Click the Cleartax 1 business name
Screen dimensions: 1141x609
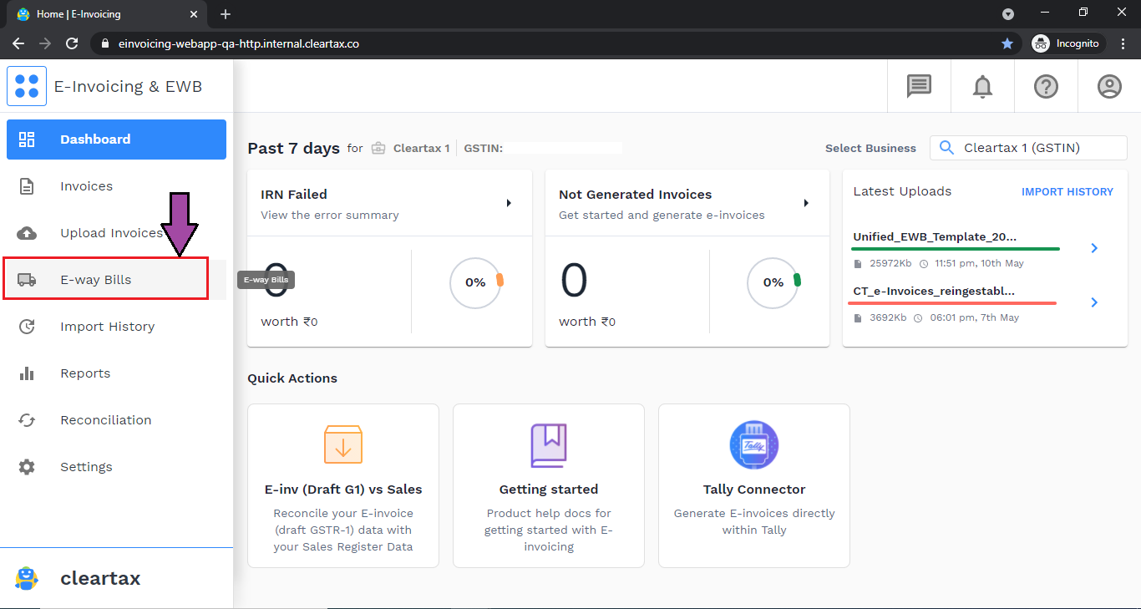pos(421,148)
